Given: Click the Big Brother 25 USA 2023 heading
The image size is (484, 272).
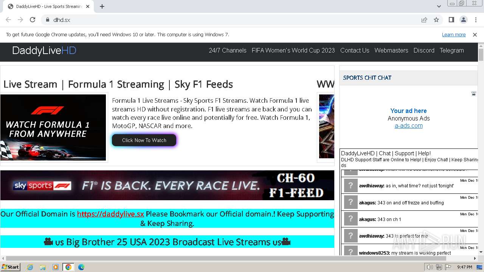Looking at the screenshot, I should tap(167, 242).
